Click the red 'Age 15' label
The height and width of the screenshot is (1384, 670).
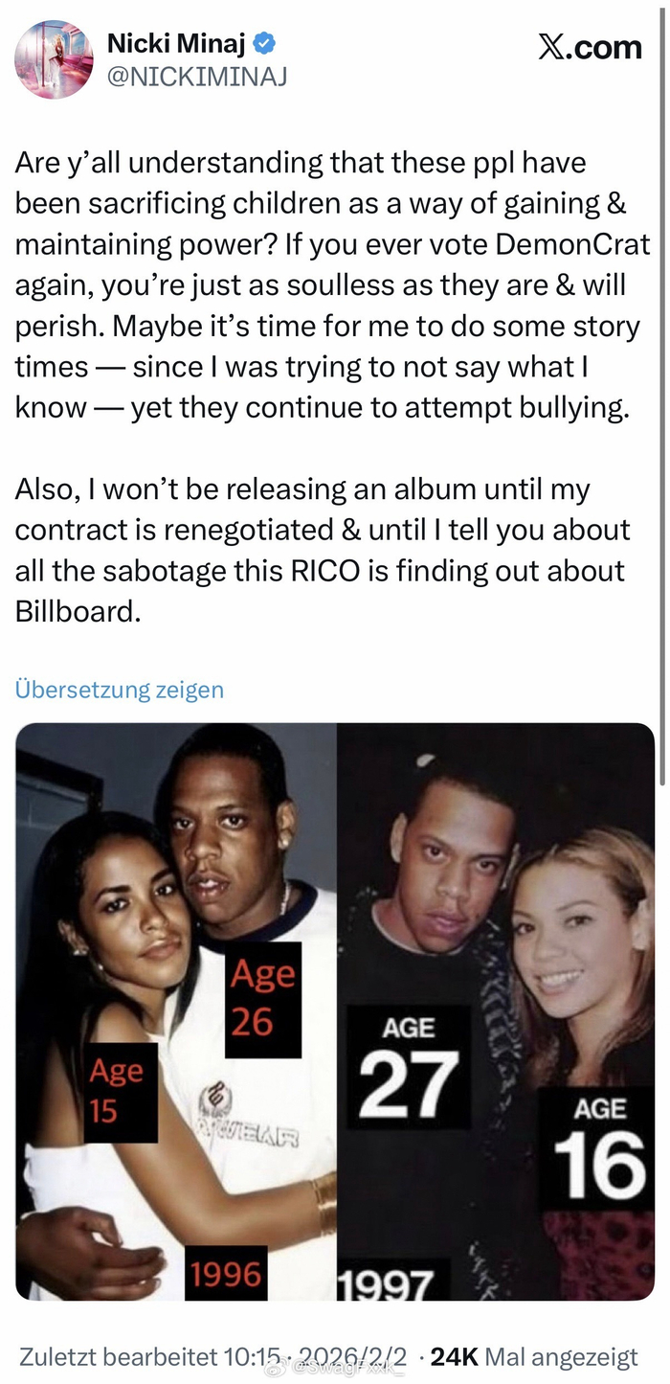(121, 1091)
